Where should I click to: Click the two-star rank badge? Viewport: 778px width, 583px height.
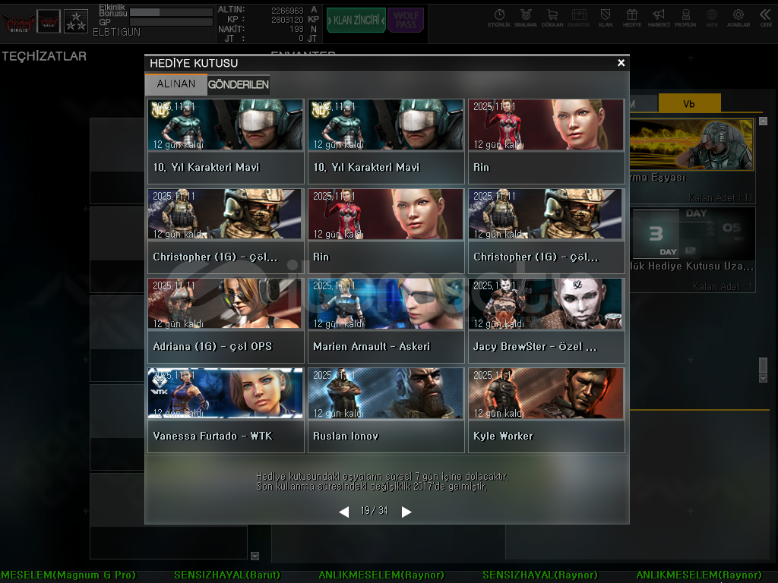pos(76,21)
